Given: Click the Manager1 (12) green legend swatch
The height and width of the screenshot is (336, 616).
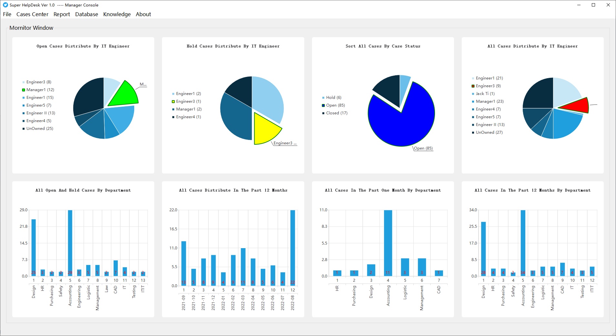Looking at the screenshot, I should point(24,90).
